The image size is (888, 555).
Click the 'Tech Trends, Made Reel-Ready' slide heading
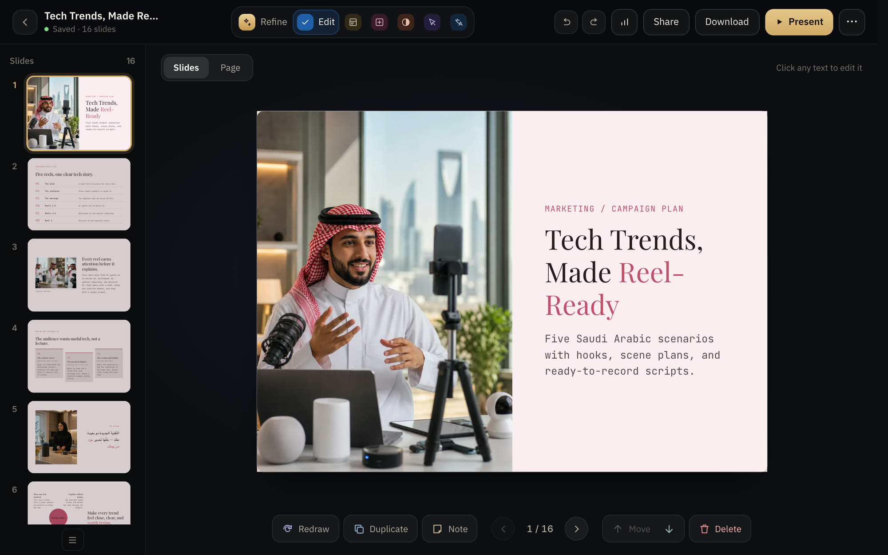tap(624, 272)
